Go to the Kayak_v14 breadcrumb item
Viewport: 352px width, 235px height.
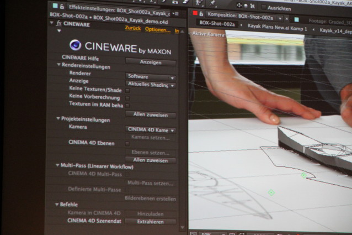point(336,31)
